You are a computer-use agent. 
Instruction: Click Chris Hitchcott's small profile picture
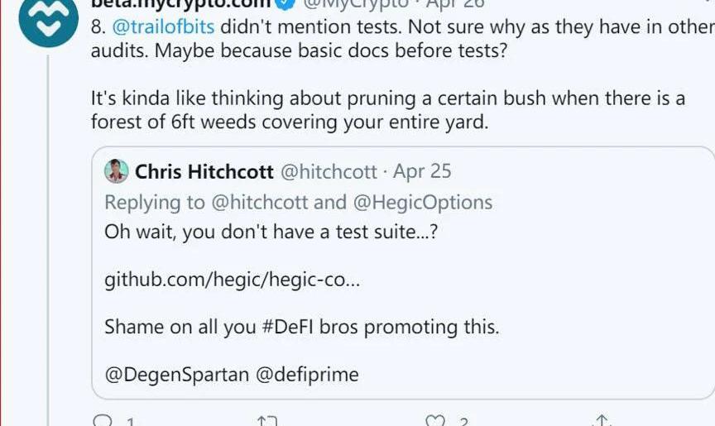[116, 171]
